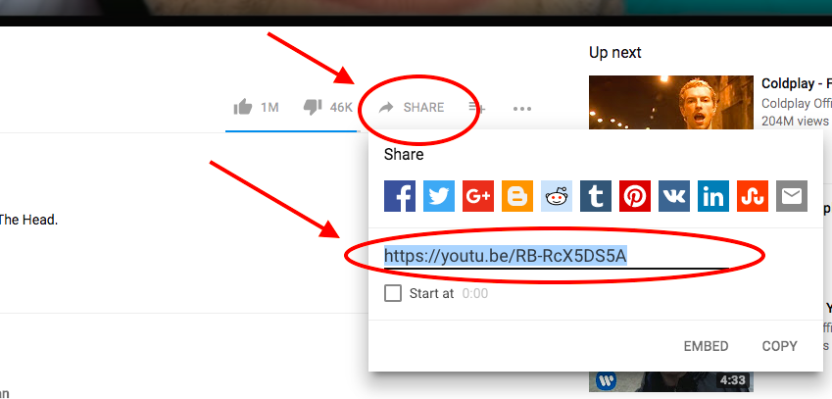832x399 pixels.
Task: Select the Blogger share icon
Action: [x=517, y=197]
